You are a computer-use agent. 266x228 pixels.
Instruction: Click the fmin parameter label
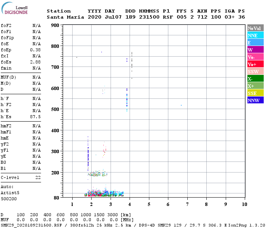point(6,68)
